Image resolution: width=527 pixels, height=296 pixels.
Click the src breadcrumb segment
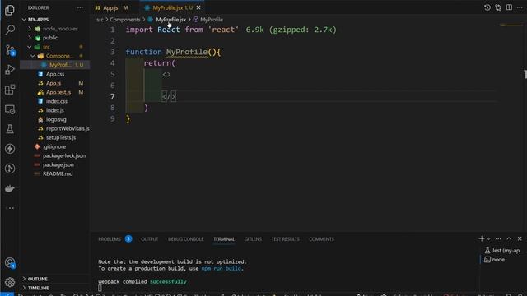100,20
